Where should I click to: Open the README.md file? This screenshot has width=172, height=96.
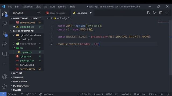27,65
